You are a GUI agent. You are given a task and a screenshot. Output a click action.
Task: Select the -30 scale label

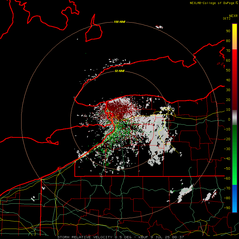(x=227, y=149)
